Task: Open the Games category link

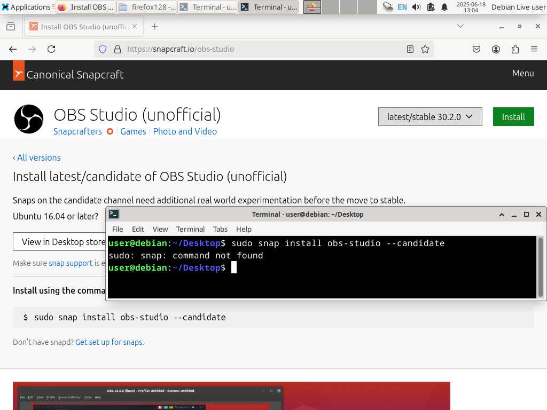Action: [133, 131]
